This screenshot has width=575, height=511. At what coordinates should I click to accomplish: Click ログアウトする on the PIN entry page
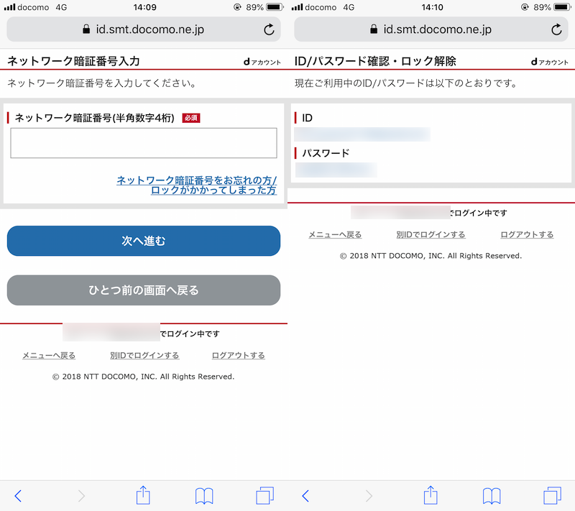coord(238,356)
